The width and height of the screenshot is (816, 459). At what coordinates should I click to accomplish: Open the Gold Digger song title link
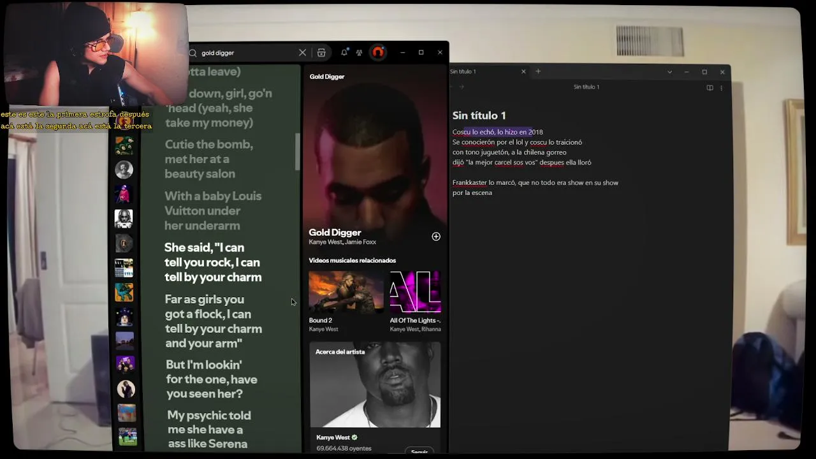point(335,233)
